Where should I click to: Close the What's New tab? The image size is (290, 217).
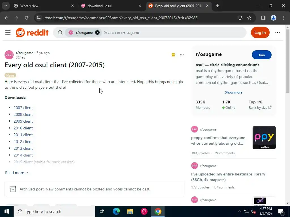72,6
